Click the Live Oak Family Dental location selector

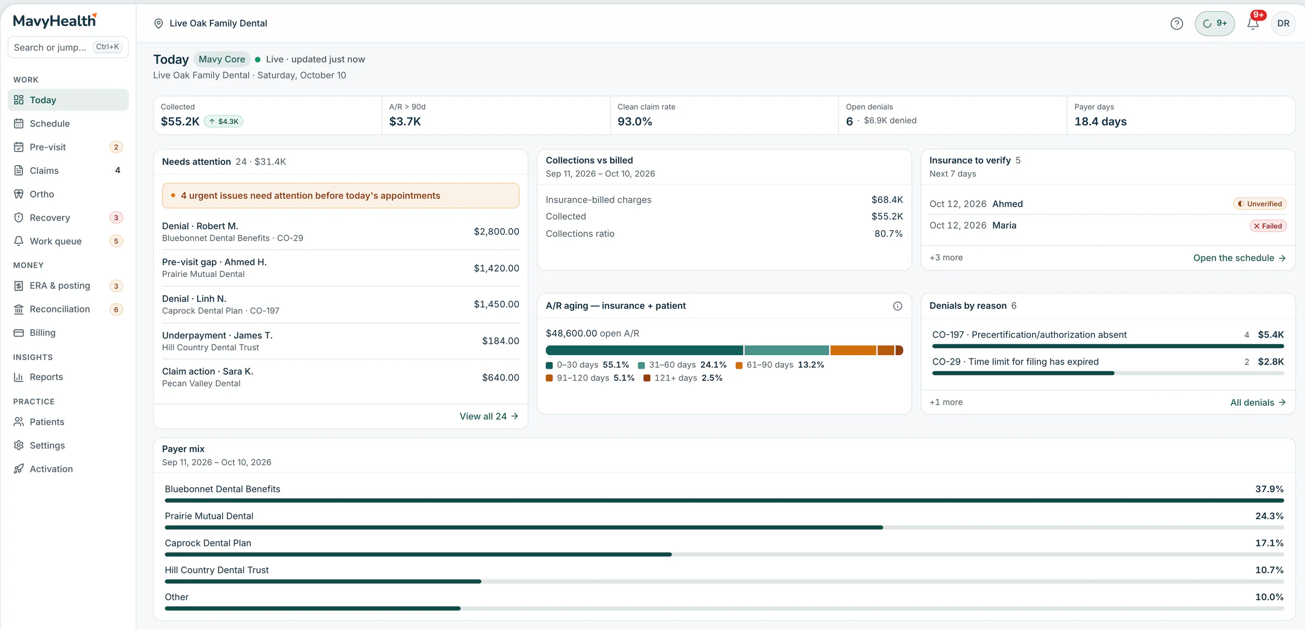coord(211,23)
